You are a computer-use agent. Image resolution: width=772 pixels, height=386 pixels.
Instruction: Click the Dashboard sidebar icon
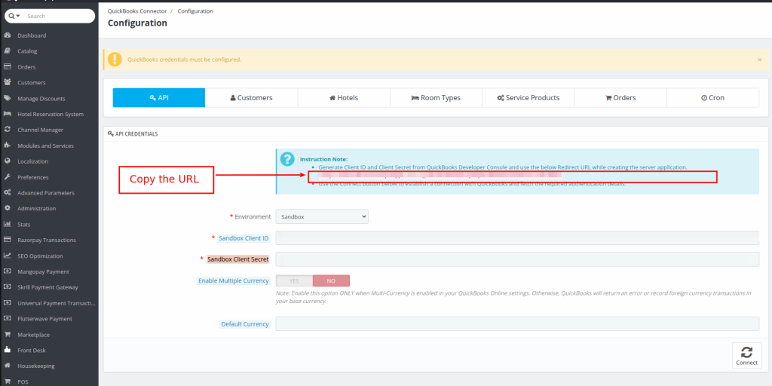coord(8,35)
